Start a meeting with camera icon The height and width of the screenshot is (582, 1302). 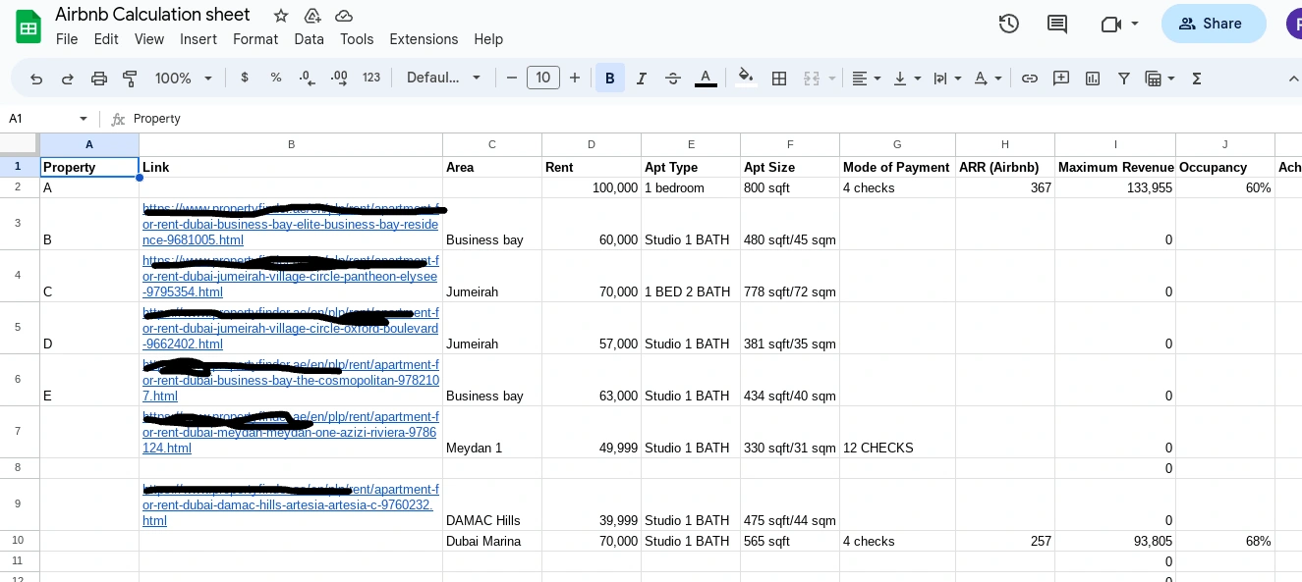(1111, 24)
